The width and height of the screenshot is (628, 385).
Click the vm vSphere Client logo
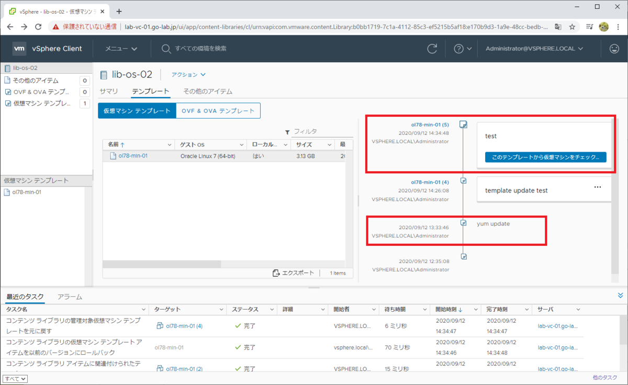48,49
